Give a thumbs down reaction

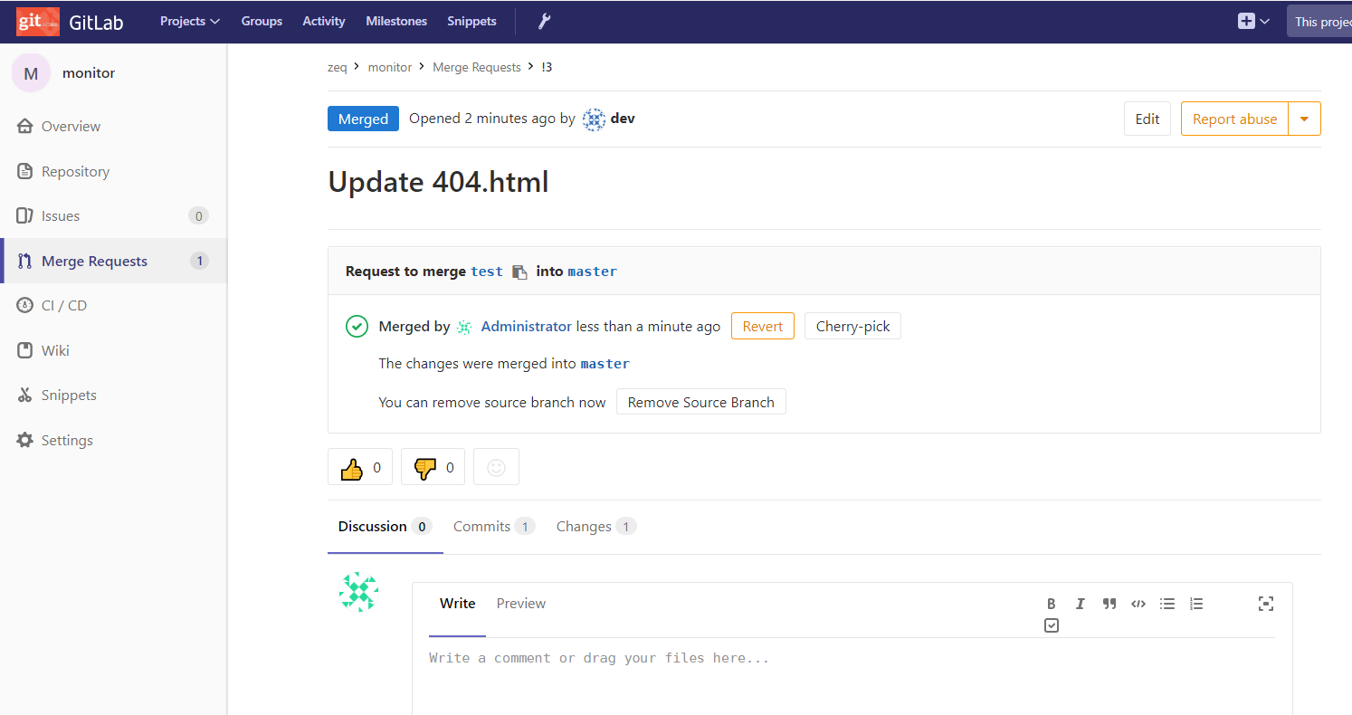pyautogui.click(x=433, y=468)
